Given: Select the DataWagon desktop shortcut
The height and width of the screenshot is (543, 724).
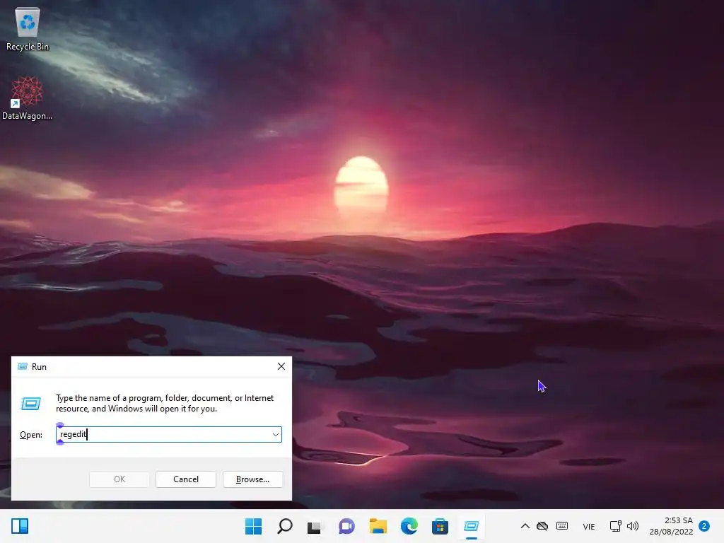Looking at the screenshot, I should [28, 98].
